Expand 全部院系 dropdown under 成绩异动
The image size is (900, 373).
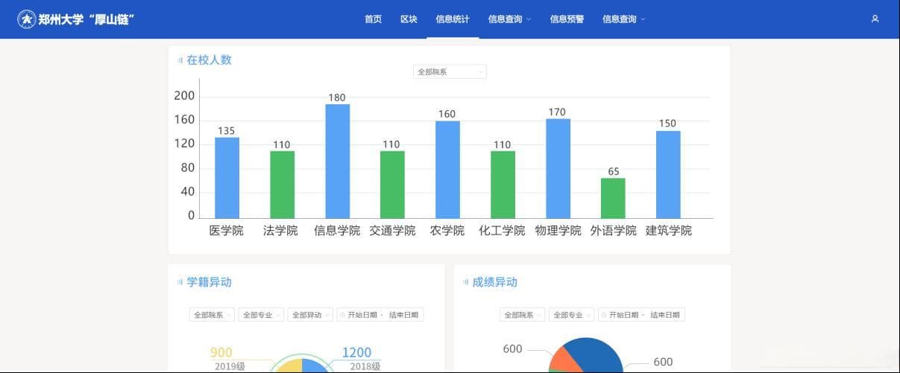(522, 315)
